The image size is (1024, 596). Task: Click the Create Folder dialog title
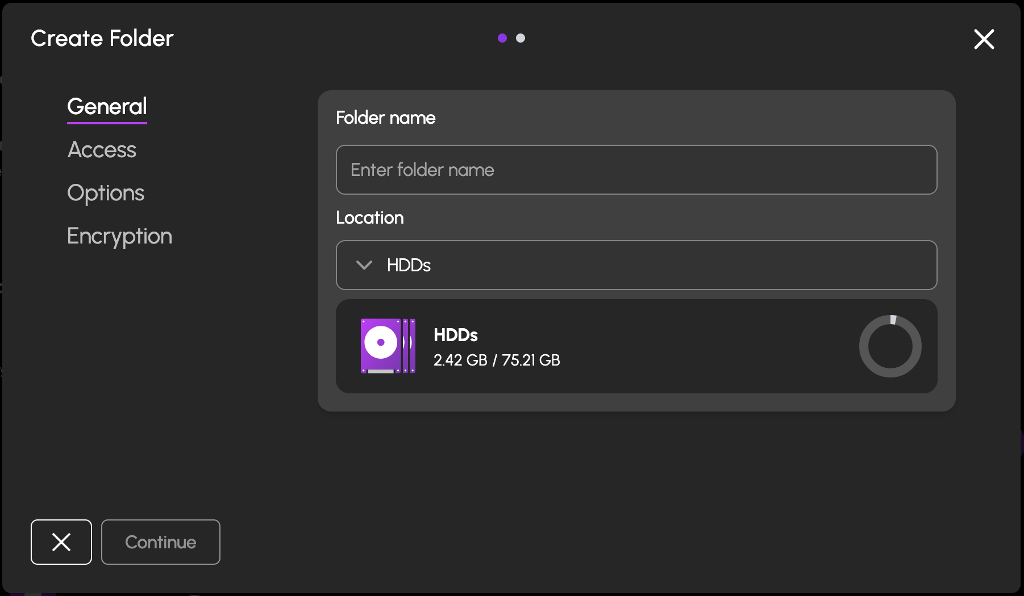click(102, 39)
